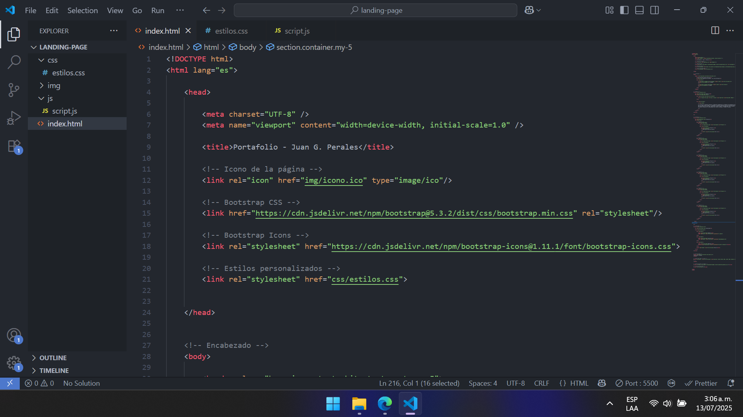The image size is (743, 417).
Task: Click body breadcrumb dropdown
Action: [243, 47]
